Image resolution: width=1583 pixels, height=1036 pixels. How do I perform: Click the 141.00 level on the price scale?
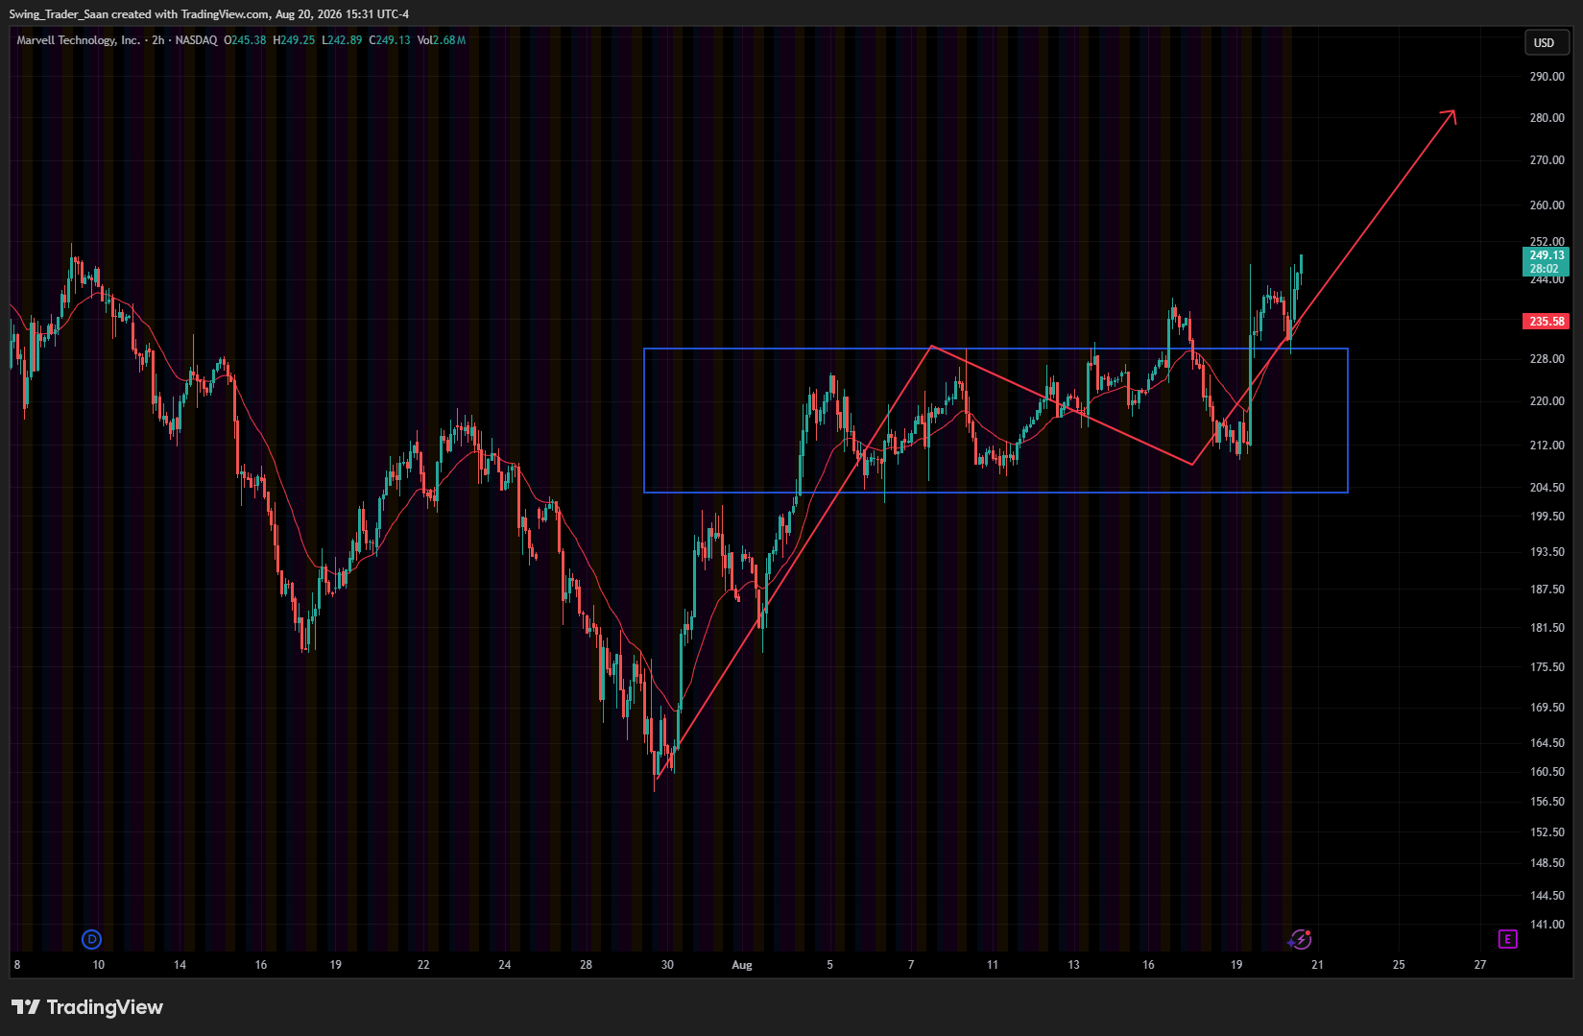(1547, 925)
